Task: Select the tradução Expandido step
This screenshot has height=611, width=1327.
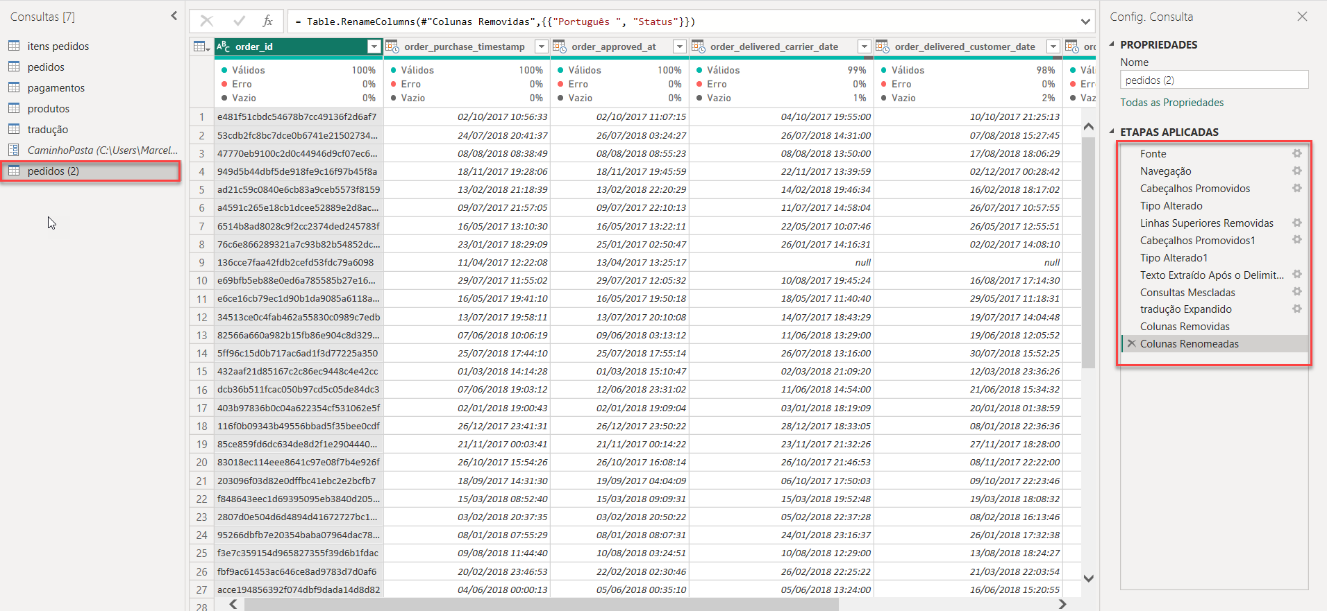Action: point(1185,309)
